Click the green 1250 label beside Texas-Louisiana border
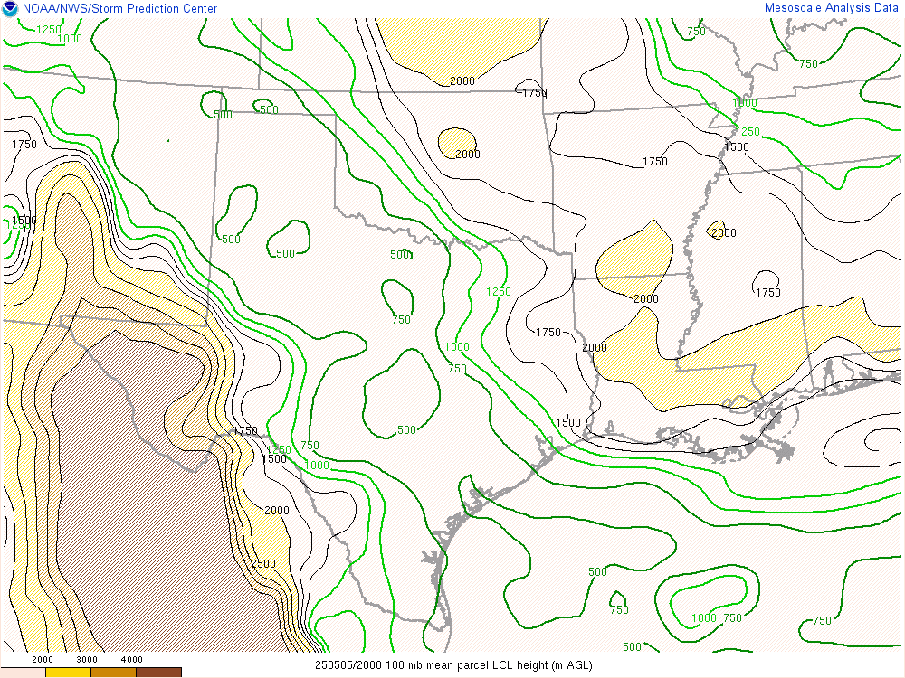This screenshot has width=905, height=678. 499,291
